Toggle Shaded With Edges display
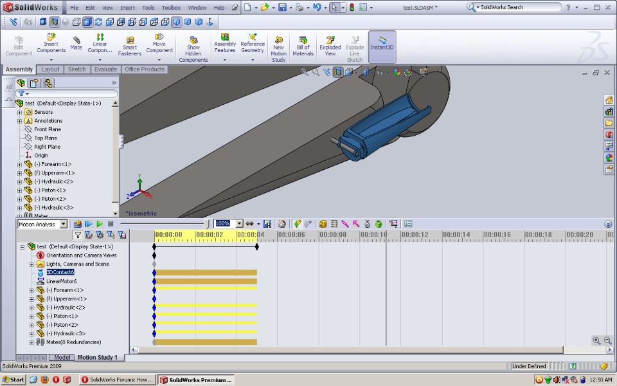This screenshot has width=617, height=386. pyautogui.click(x=87, y=22)
